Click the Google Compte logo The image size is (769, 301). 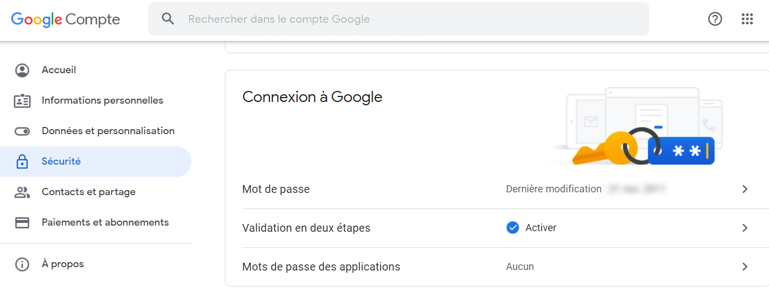click(66, 19)
